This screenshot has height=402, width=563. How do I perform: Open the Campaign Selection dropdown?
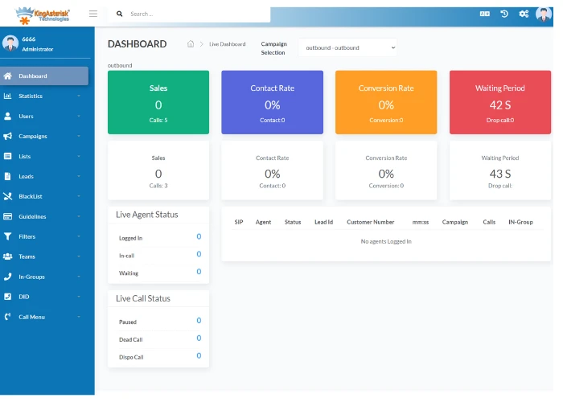click(x=347, y=47)
